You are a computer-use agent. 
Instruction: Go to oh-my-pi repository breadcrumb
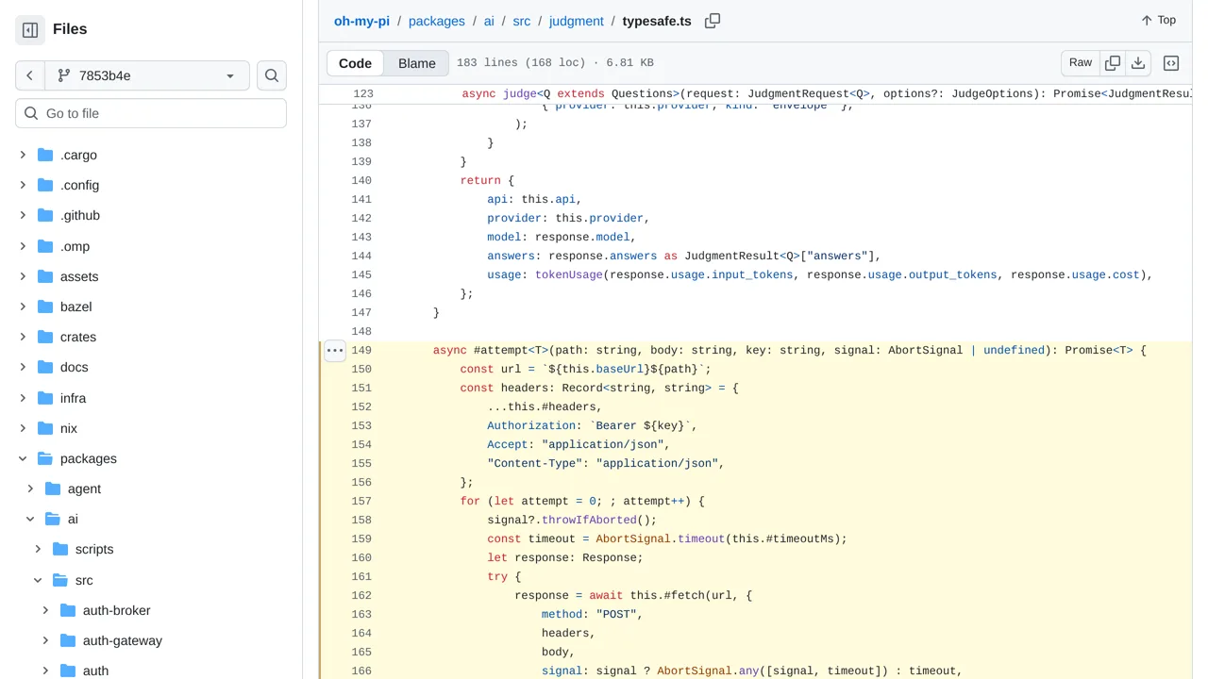click(361, 21)
